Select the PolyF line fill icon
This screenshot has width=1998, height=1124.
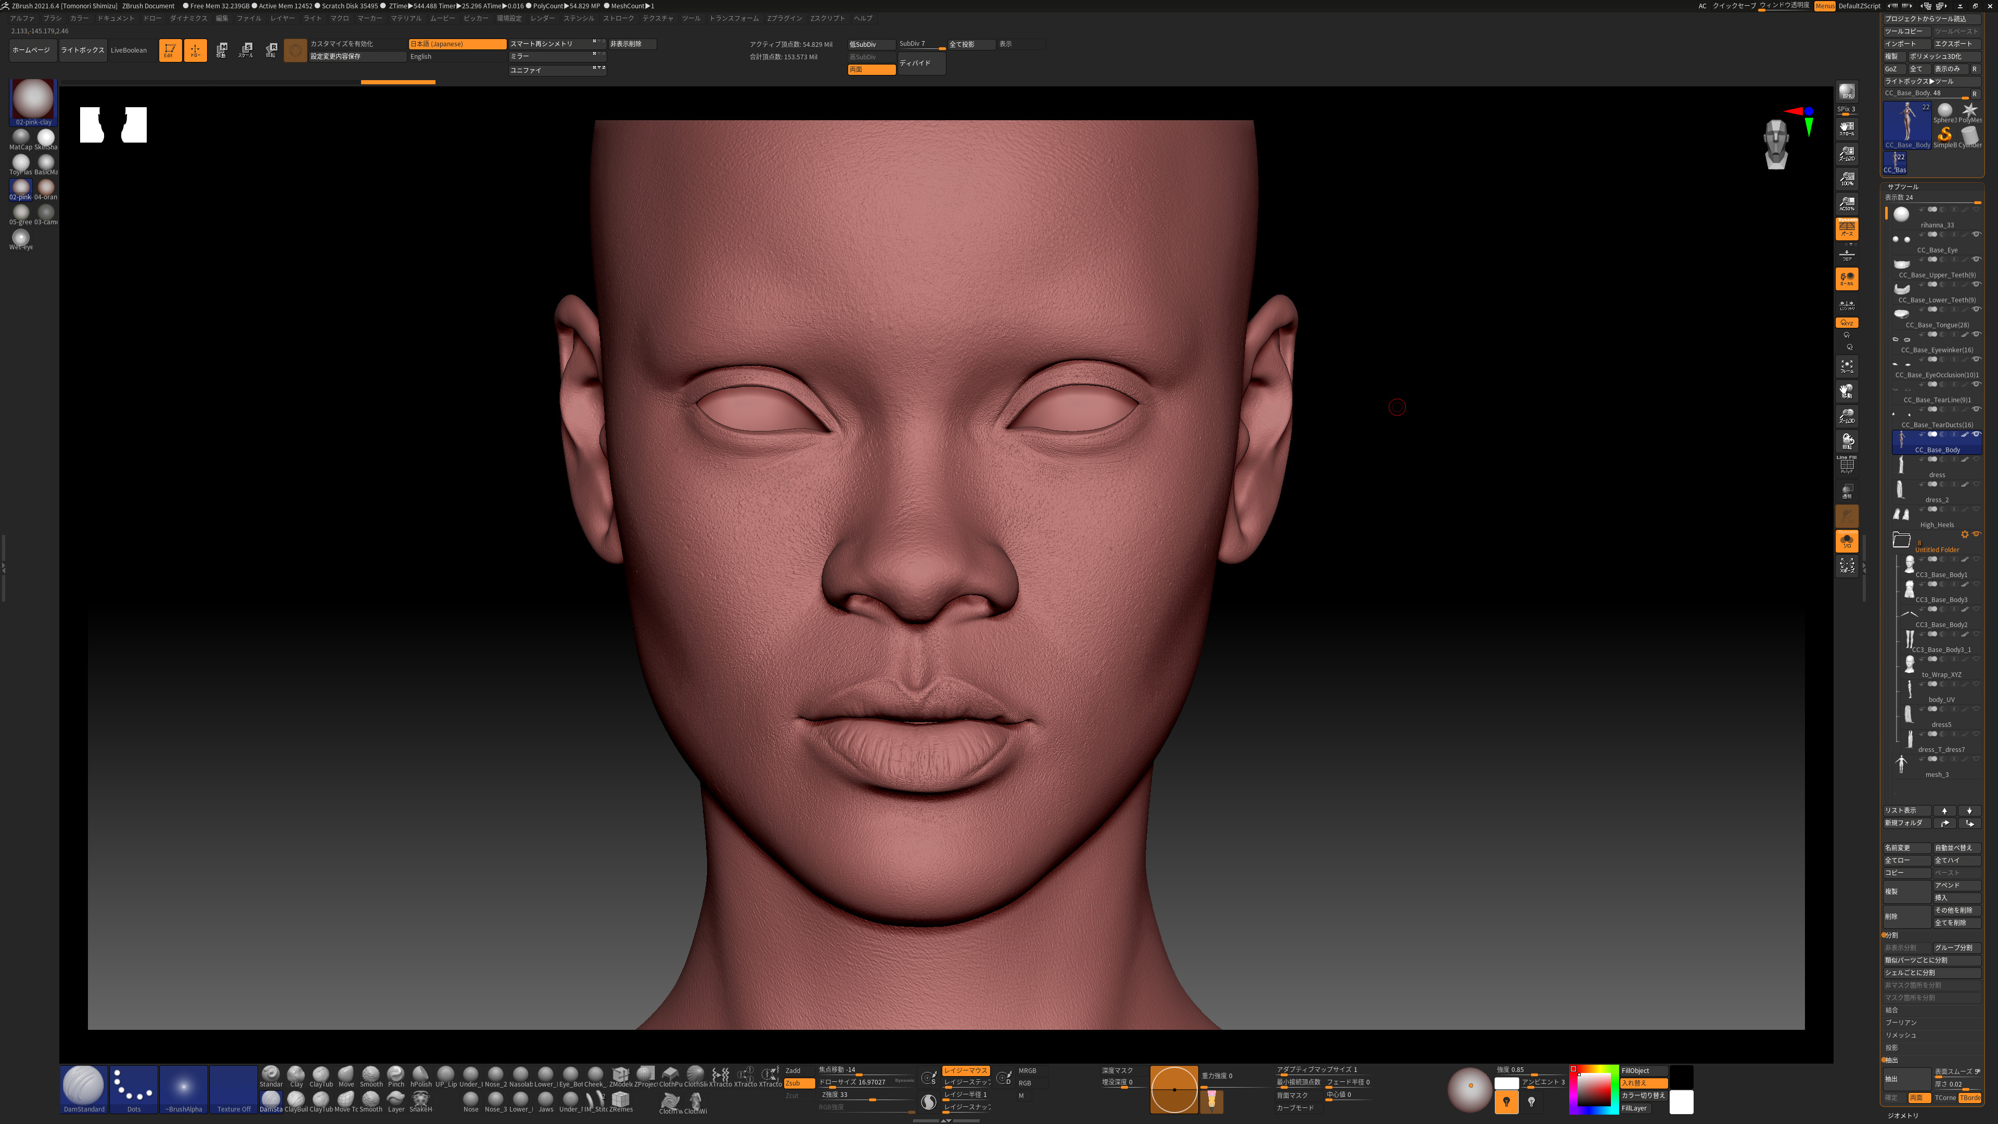click(x=1847, y=465)
